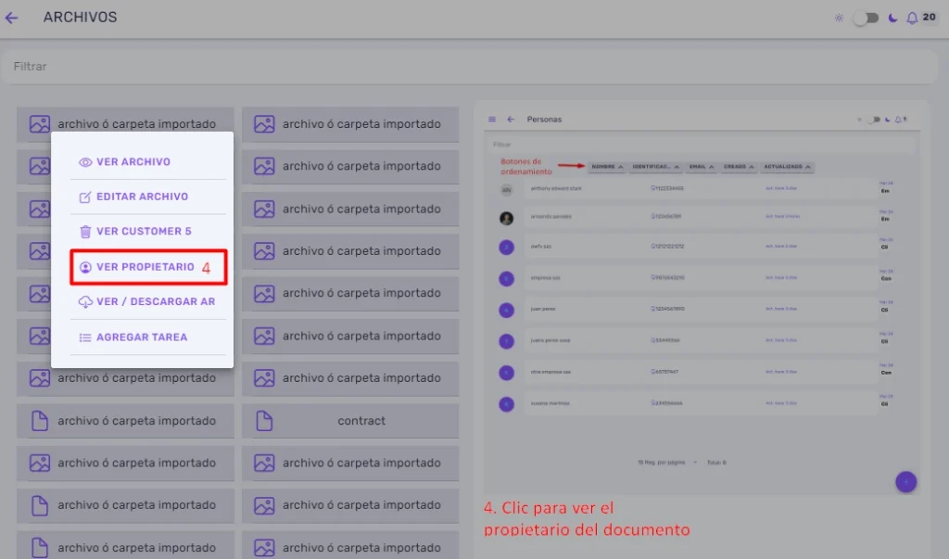
Task: Select the otra empresa sas row
Action: pos(702,372)
